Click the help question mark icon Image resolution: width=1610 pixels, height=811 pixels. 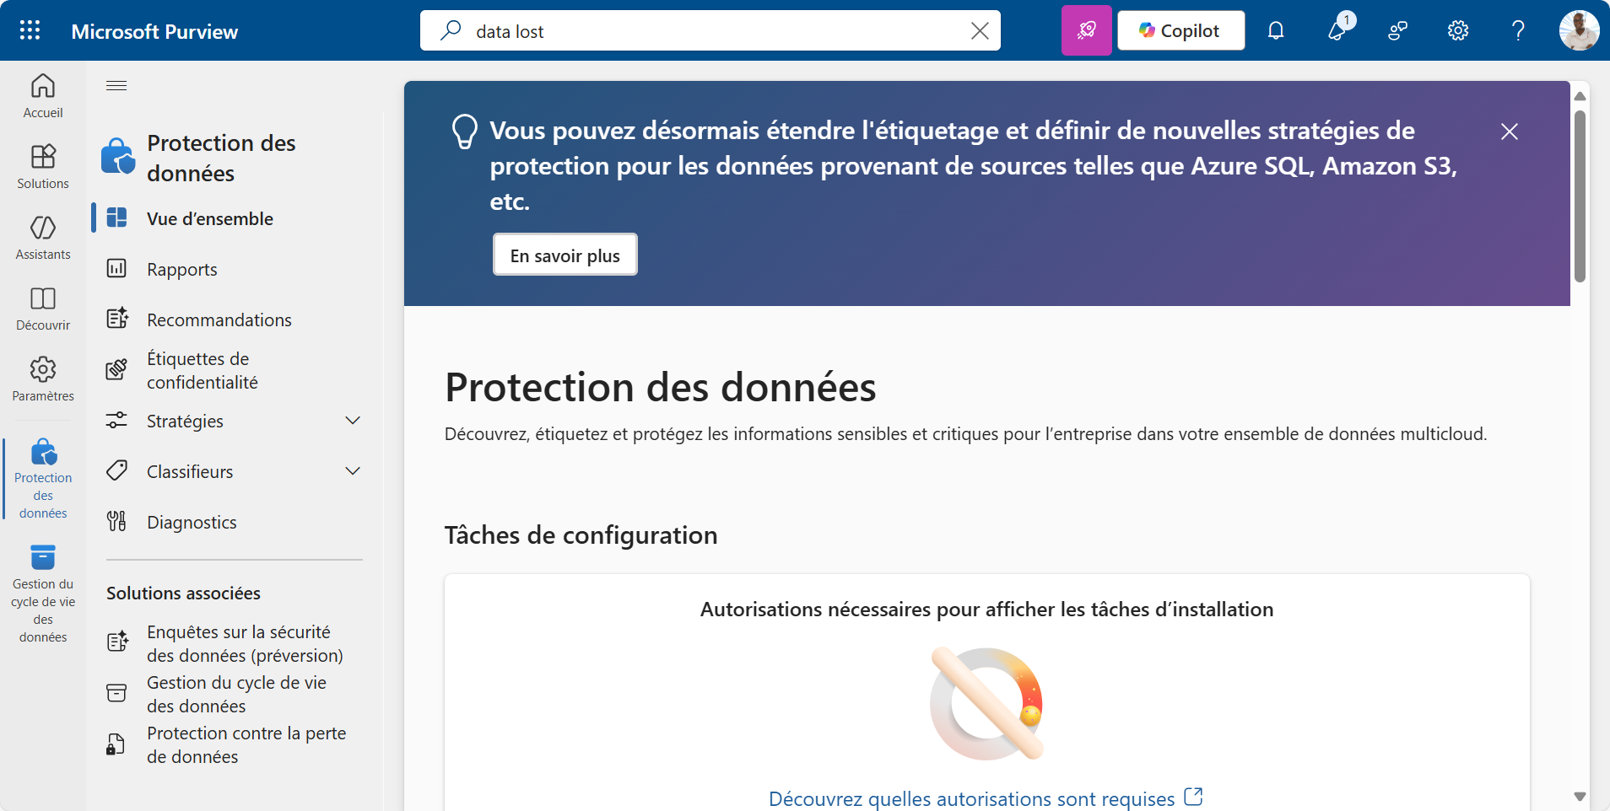1518,30
